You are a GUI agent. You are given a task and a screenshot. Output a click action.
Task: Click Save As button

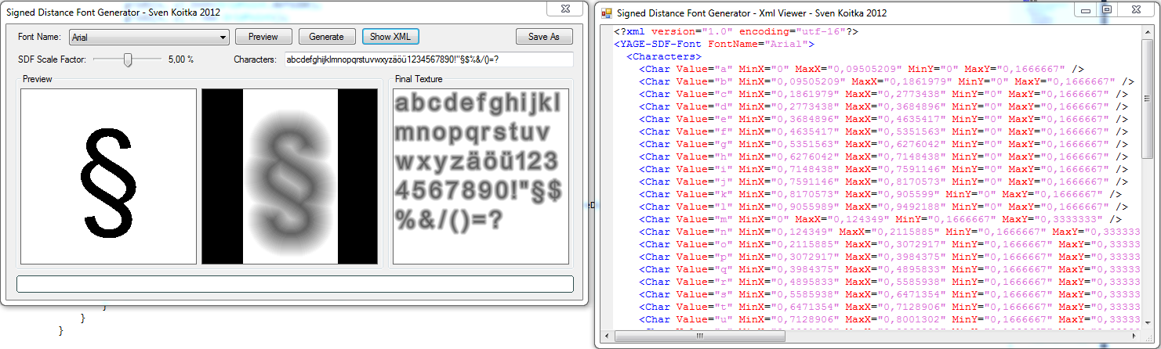(x=544, y=37)
